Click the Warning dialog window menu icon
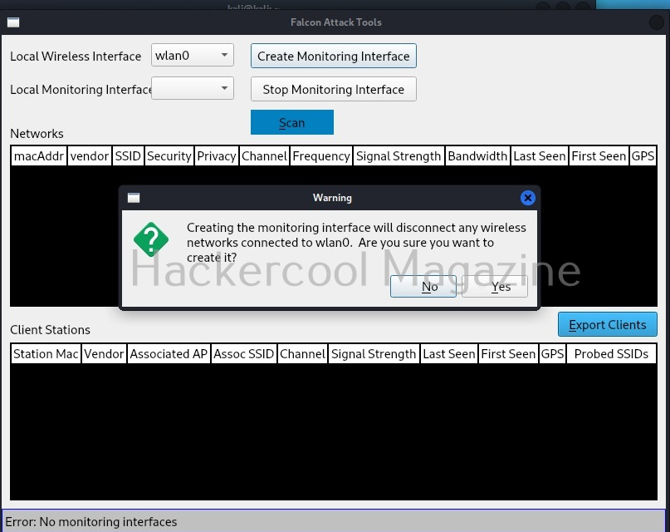Screen dimensions: 670x532 coord(134,198)
